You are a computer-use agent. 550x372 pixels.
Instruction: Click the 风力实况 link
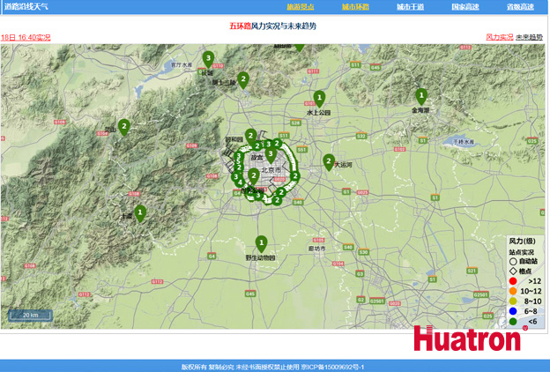[499, 38]
